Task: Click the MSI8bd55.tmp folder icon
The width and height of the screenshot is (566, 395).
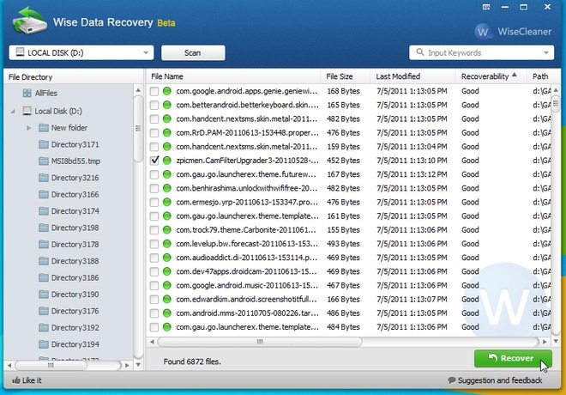Action: tap(43, 161)
